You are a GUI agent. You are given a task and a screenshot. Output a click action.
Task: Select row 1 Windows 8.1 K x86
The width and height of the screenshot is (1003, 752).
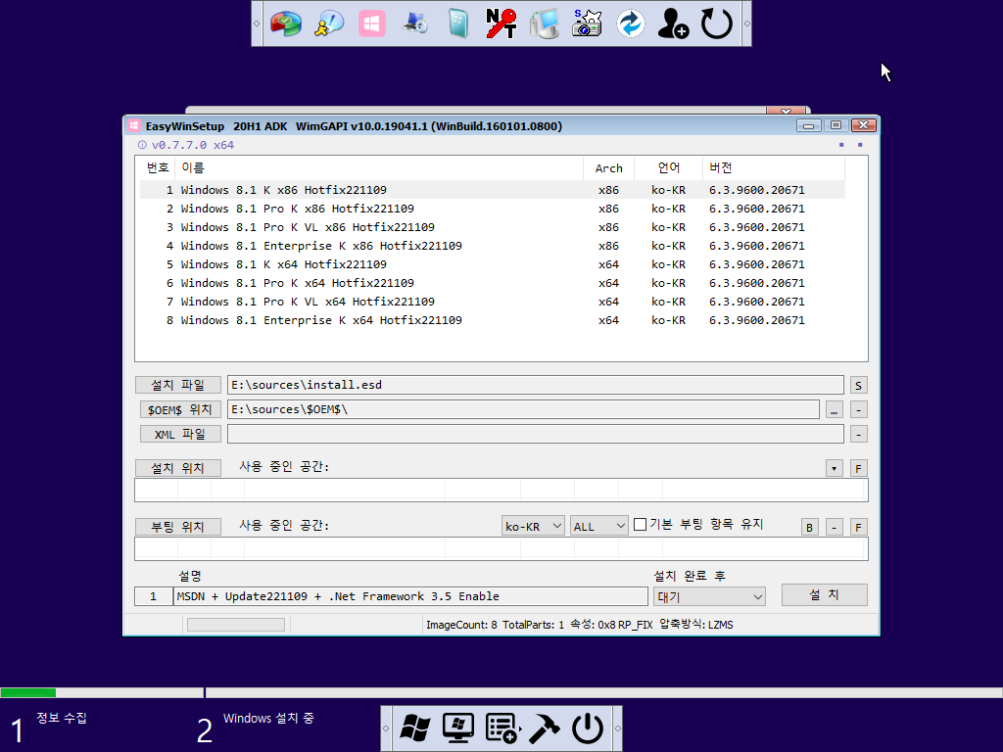click(x=493, y=190)
